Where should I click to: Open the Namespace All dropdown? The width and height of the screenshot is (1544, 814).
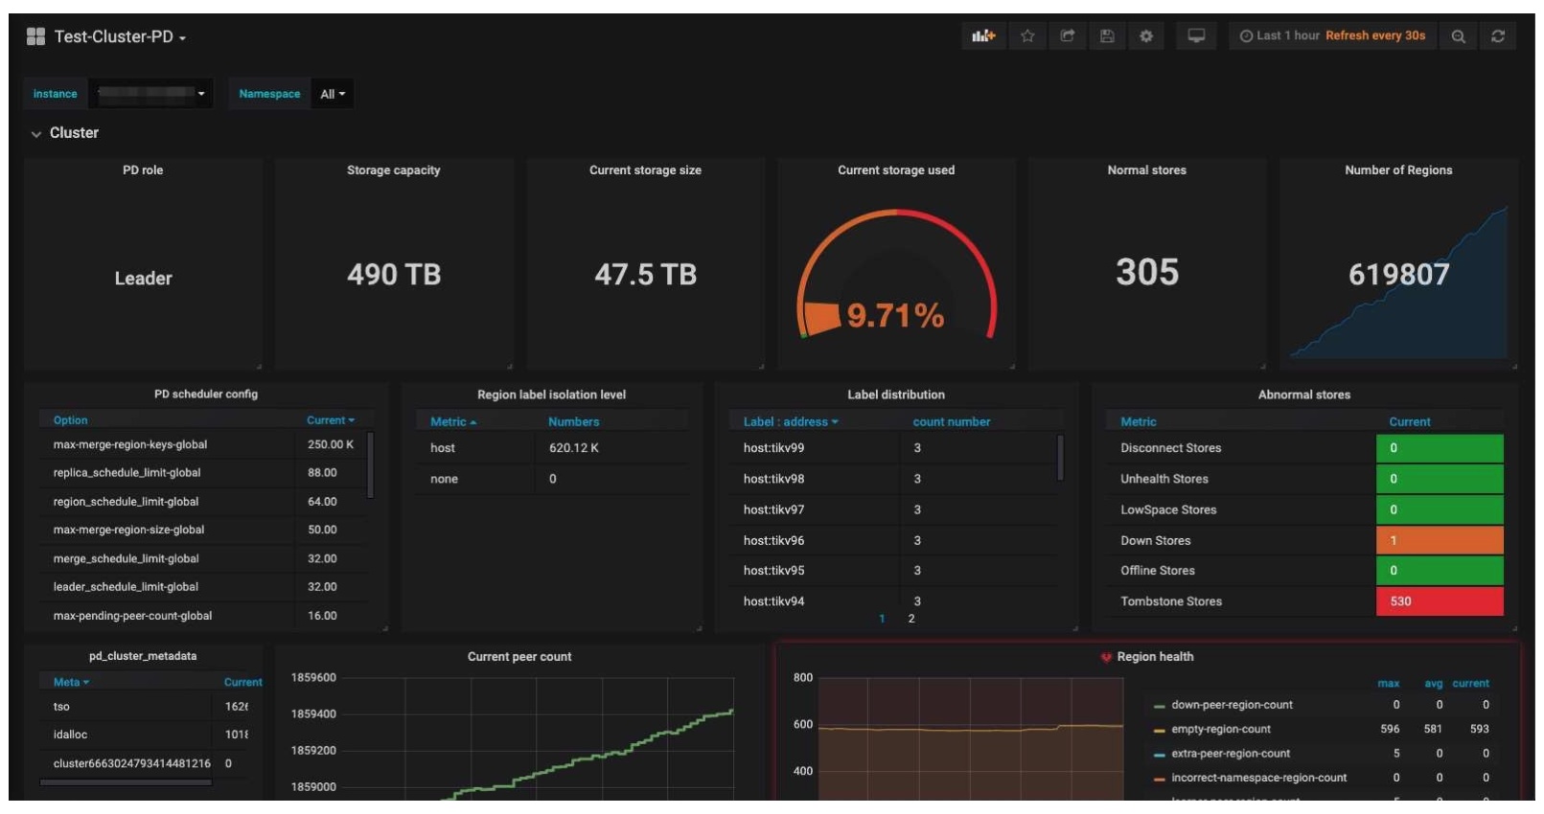pos(333,94)
